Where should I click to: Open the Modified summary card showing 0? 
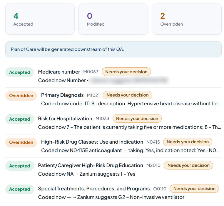pyautogui.click(x=113, y=19)
